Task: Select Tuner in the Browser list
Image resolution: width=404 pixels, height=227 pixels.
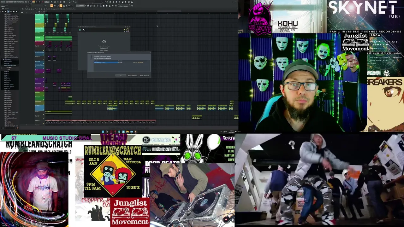Action: coord(8,26)
